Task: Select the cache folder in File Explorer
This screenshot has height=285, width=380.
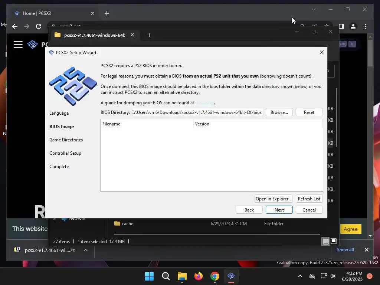Action: pos(128,224)
